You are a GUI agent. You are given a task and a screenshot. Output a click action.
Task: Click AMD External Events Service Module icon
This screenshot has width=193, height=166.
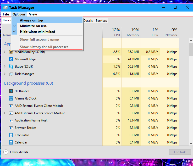coord(11,113)
